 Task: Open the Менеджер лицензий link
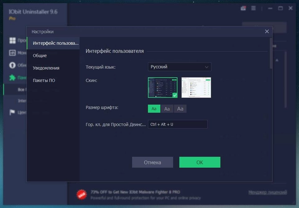click(268, 192)
